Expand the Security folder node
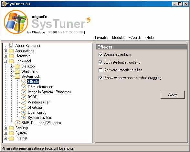 [x=5, y=128]
